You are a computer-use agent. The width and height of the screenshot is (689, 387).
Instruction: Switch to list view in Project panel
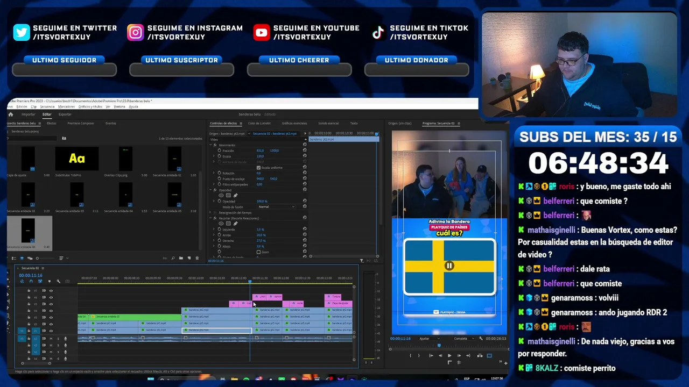click(x=14, y=258)
